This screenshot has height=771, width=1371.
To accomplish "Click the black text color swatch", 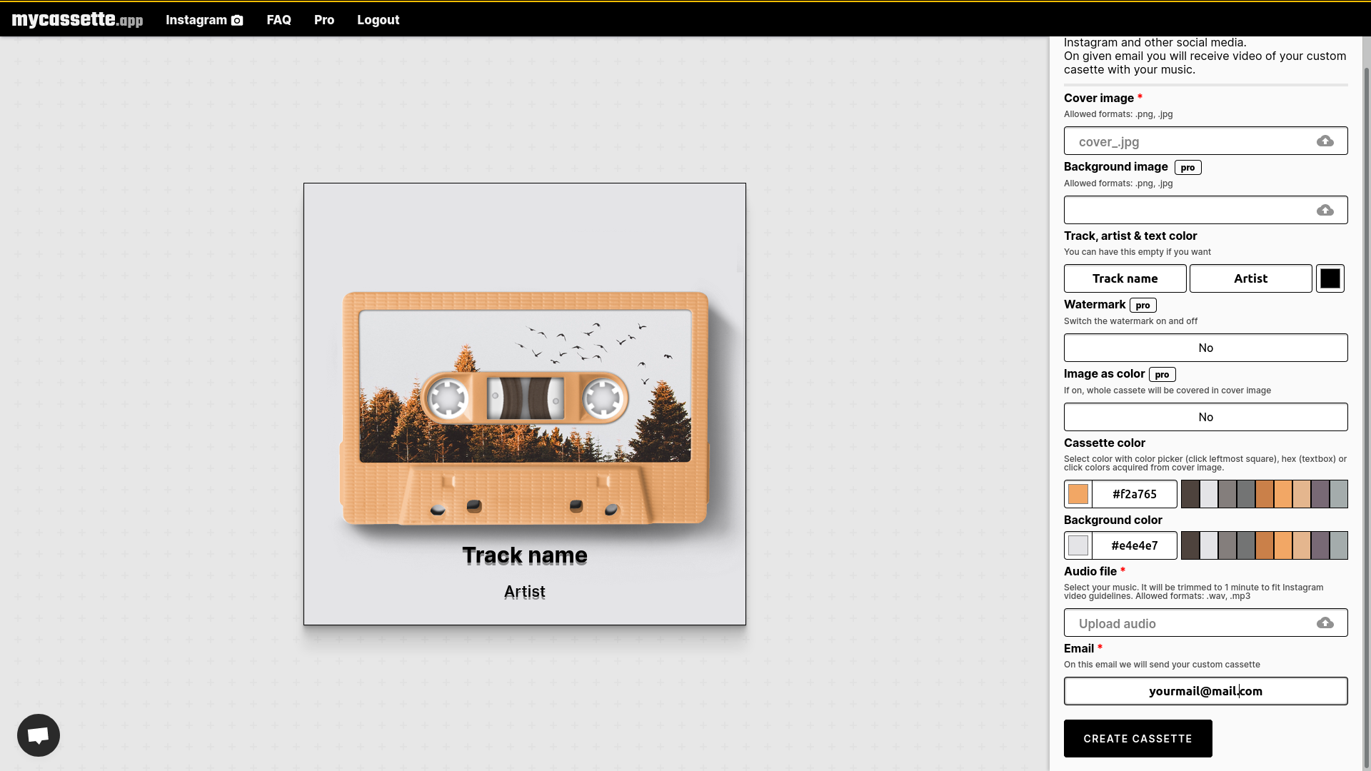I will pos(1330,278).
